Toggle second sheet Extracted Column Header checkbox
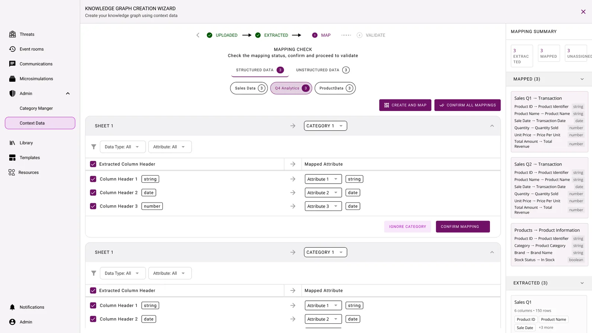 click(93, 291)
